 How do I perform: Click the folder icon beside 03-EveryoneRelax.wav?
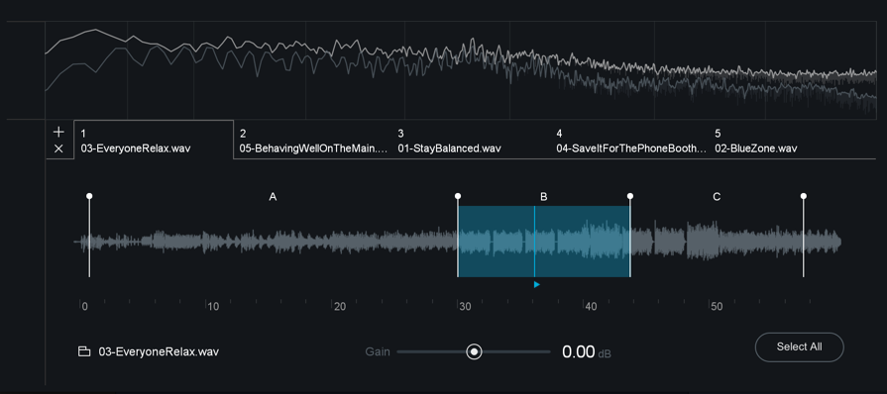pos(84,351)
